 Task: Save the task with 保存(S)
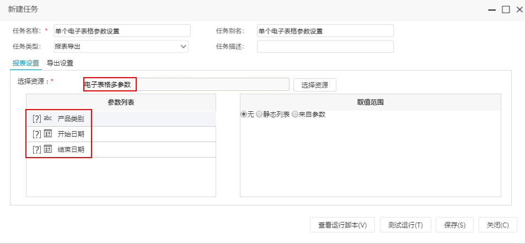pyautogui.click(x=454, y=225)
